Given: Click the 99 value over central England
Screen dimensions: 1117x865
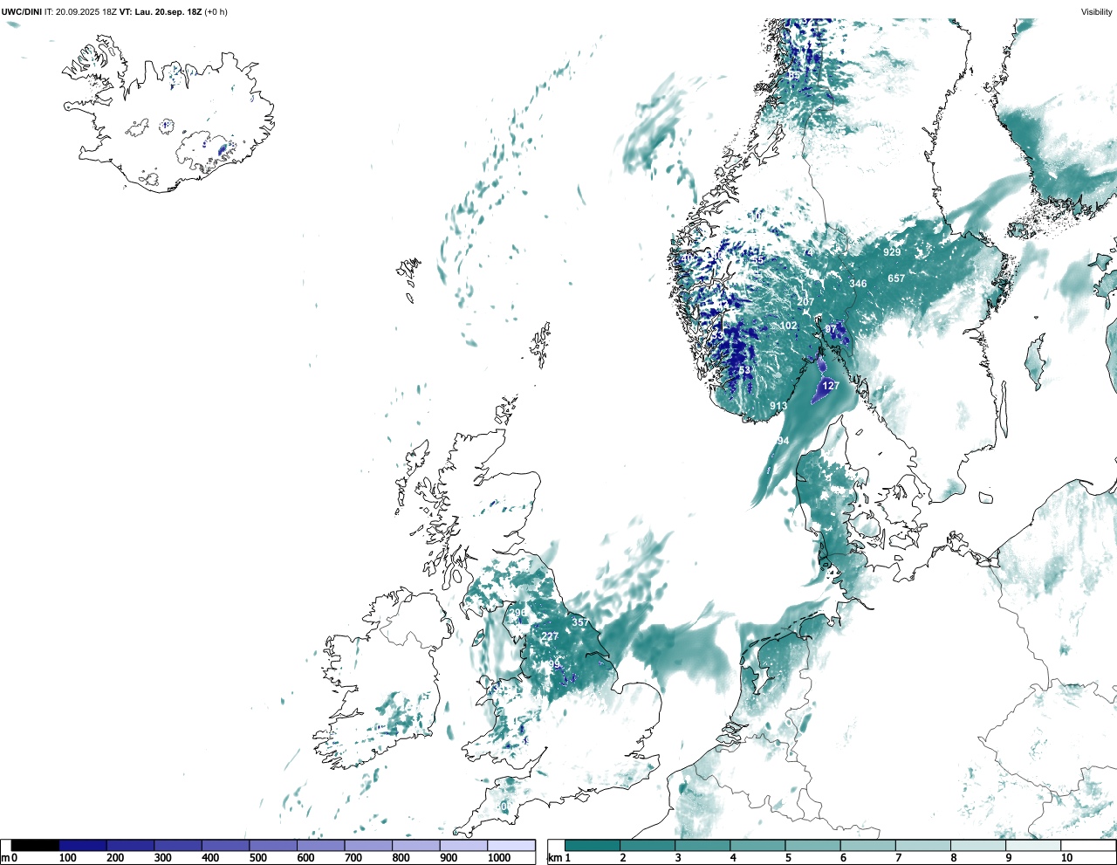Looking at the screenshot, I should 554,665.
